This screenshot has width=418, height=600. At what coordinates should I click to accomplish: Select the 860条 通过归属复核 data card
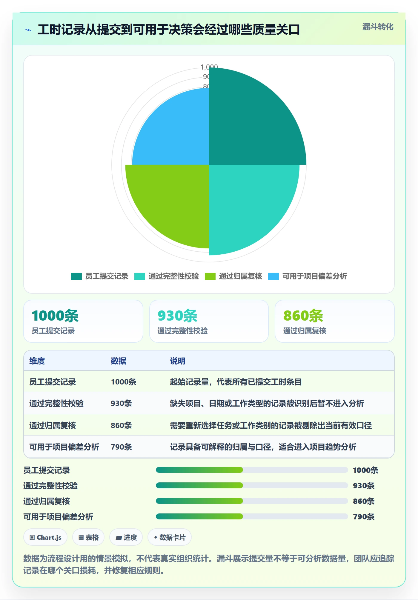coord(335,321)
